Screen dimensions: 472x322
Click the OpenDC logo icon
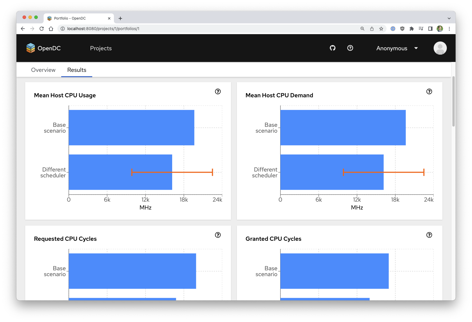[31, 48]
